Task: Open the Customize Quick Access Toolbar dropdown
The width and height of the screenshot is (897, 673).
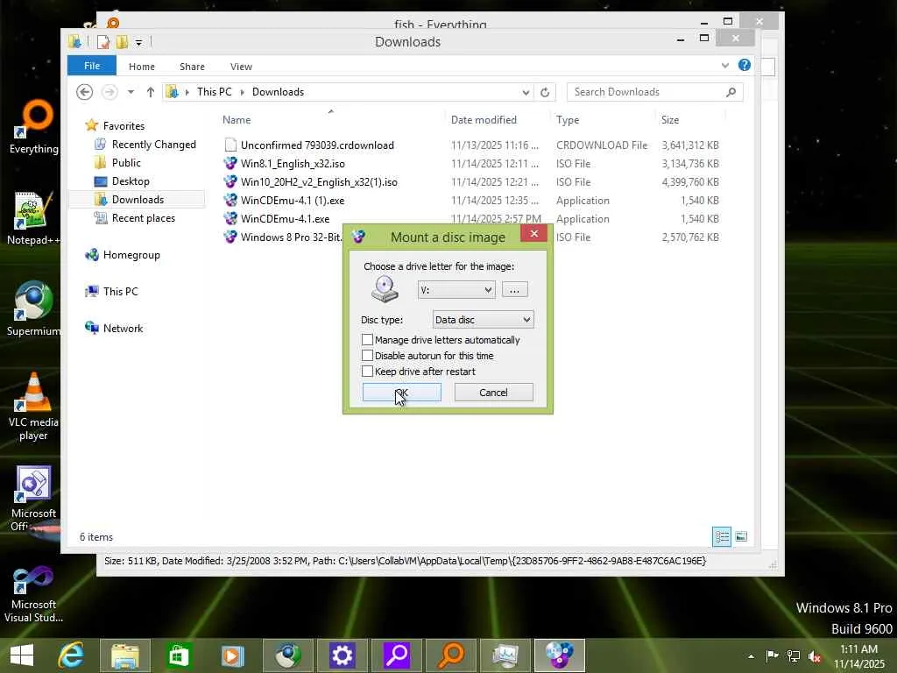Action: pos(138,42)
